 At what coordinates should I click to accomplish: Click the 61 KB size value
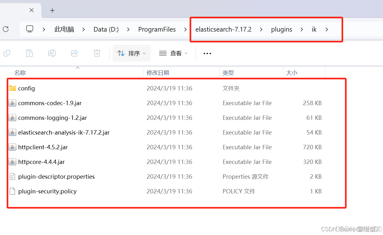coord(314,118)
